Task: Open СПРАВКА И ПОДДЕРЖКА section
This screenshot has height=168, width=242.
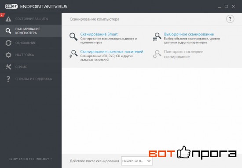Action: [x=31, y=79]
